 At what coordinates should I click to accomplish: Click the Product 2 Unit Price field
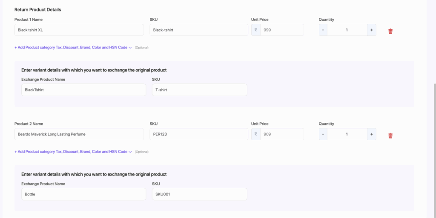point(281,134)
